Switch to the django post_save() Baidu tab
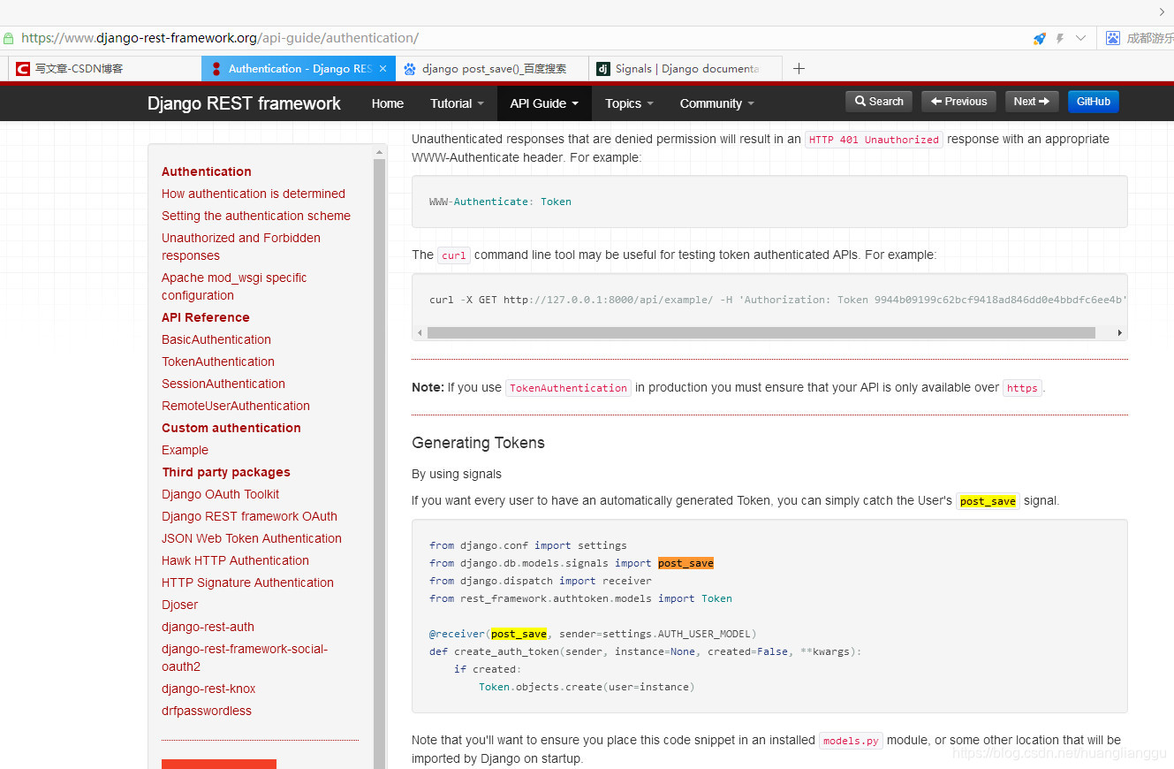This screenshot has height=769, width=1174. point(493,68)
